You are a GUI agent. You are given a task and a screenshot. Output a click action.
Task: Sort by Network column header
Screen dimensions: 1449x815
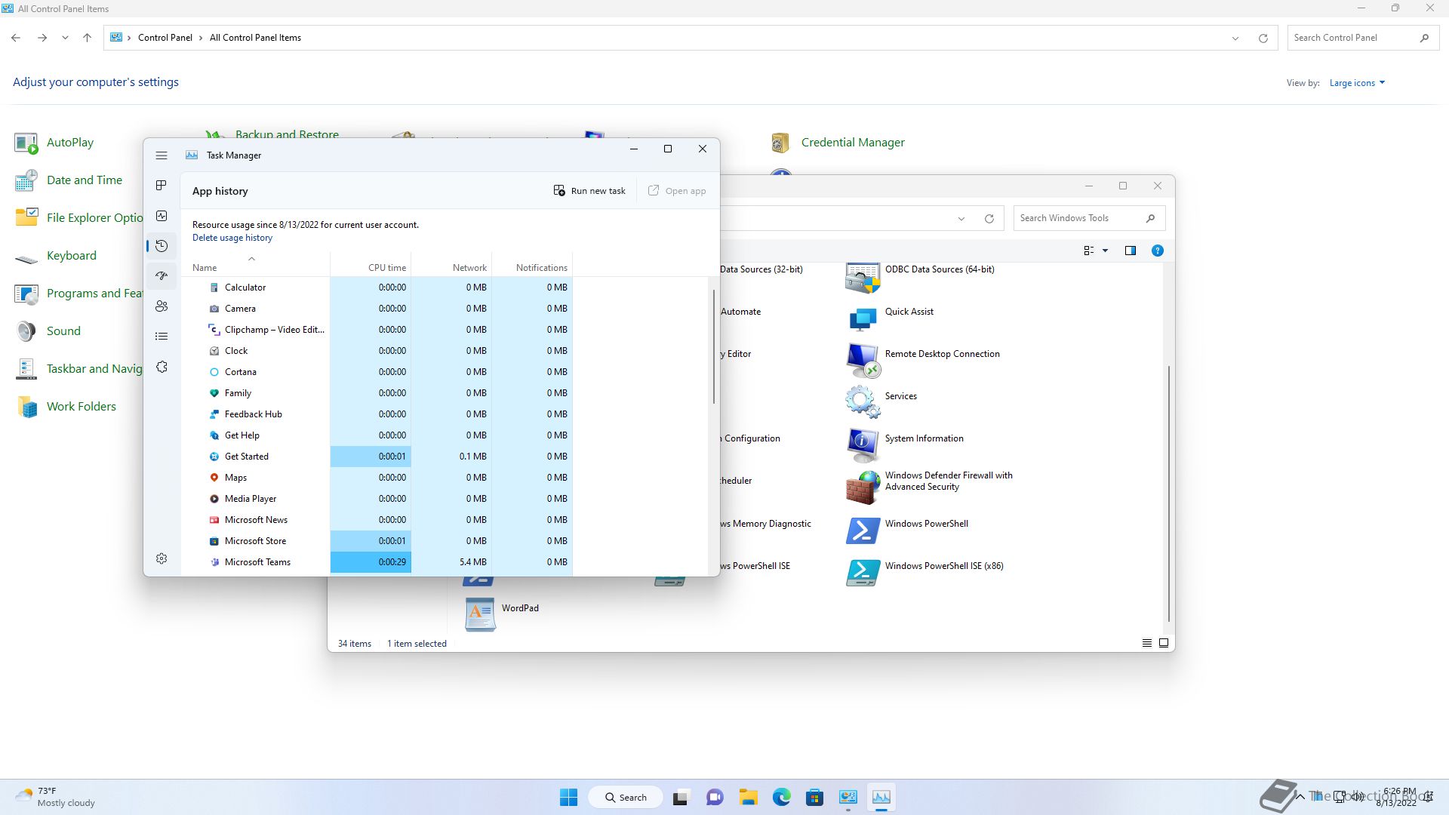pos(451,263)
